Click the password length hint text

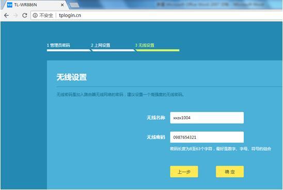pos(221,149)
